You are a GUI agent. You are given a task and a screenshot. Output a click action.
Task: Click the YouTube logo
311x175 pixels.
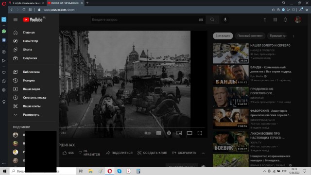coord(33,19)
